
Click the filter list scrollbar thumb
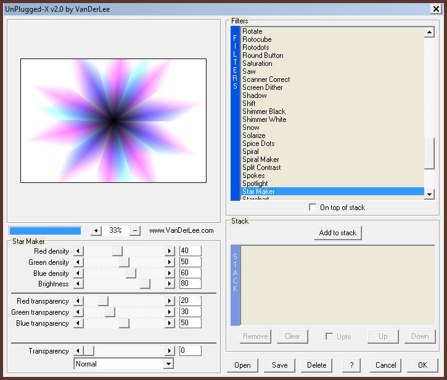point(429,153)
